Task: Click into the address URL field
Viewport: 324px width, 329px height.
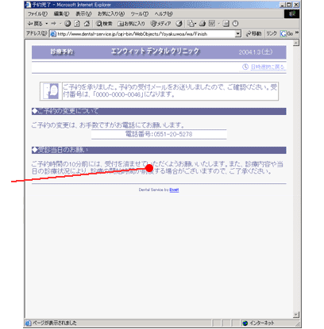Action: [145, 34]
